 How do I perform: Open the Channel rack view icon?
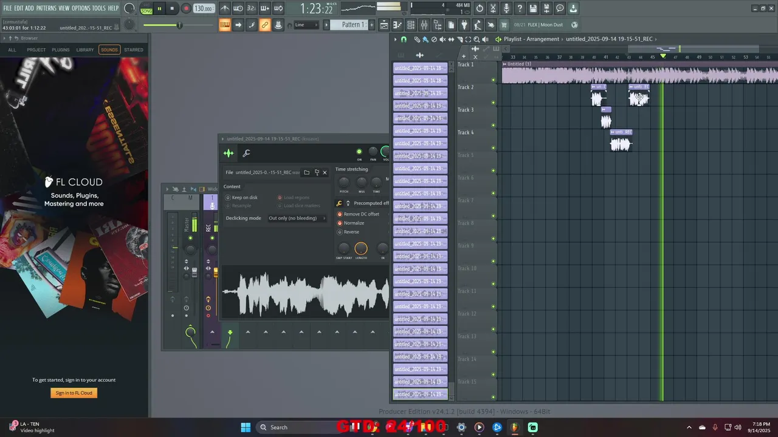pos(411,25)
